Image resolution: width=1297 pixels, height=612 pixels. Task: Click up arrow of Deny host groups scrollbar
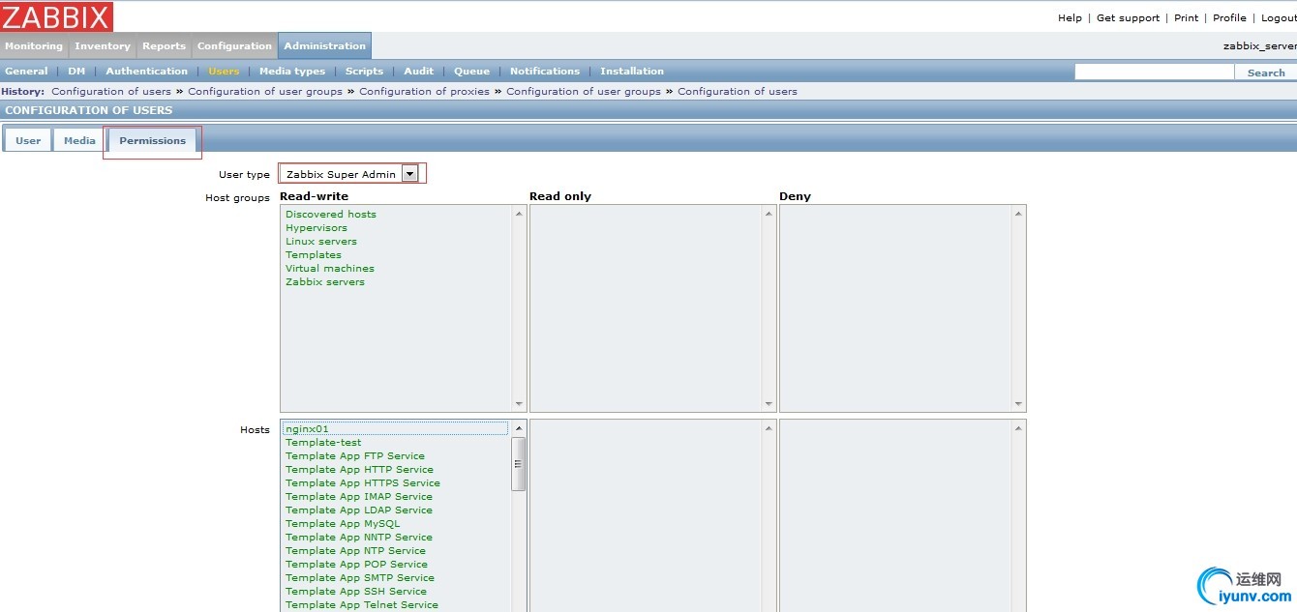pos(1018,214)
